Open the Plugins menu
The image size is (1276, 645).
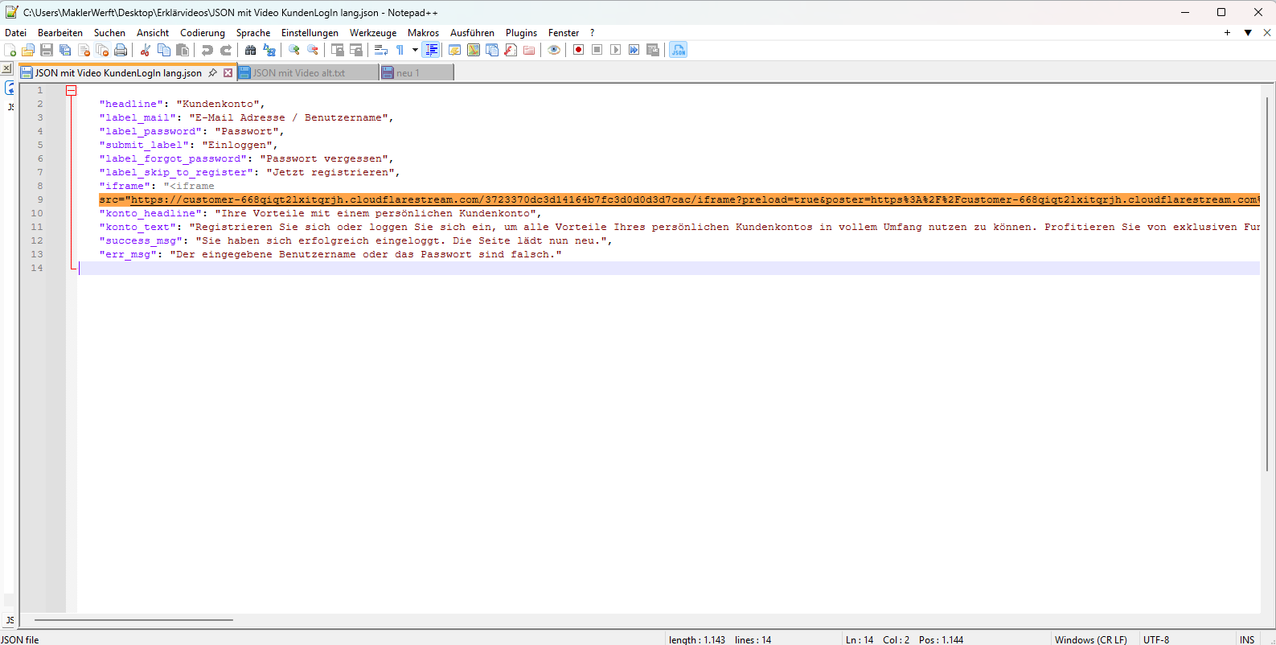coord(521,33)
